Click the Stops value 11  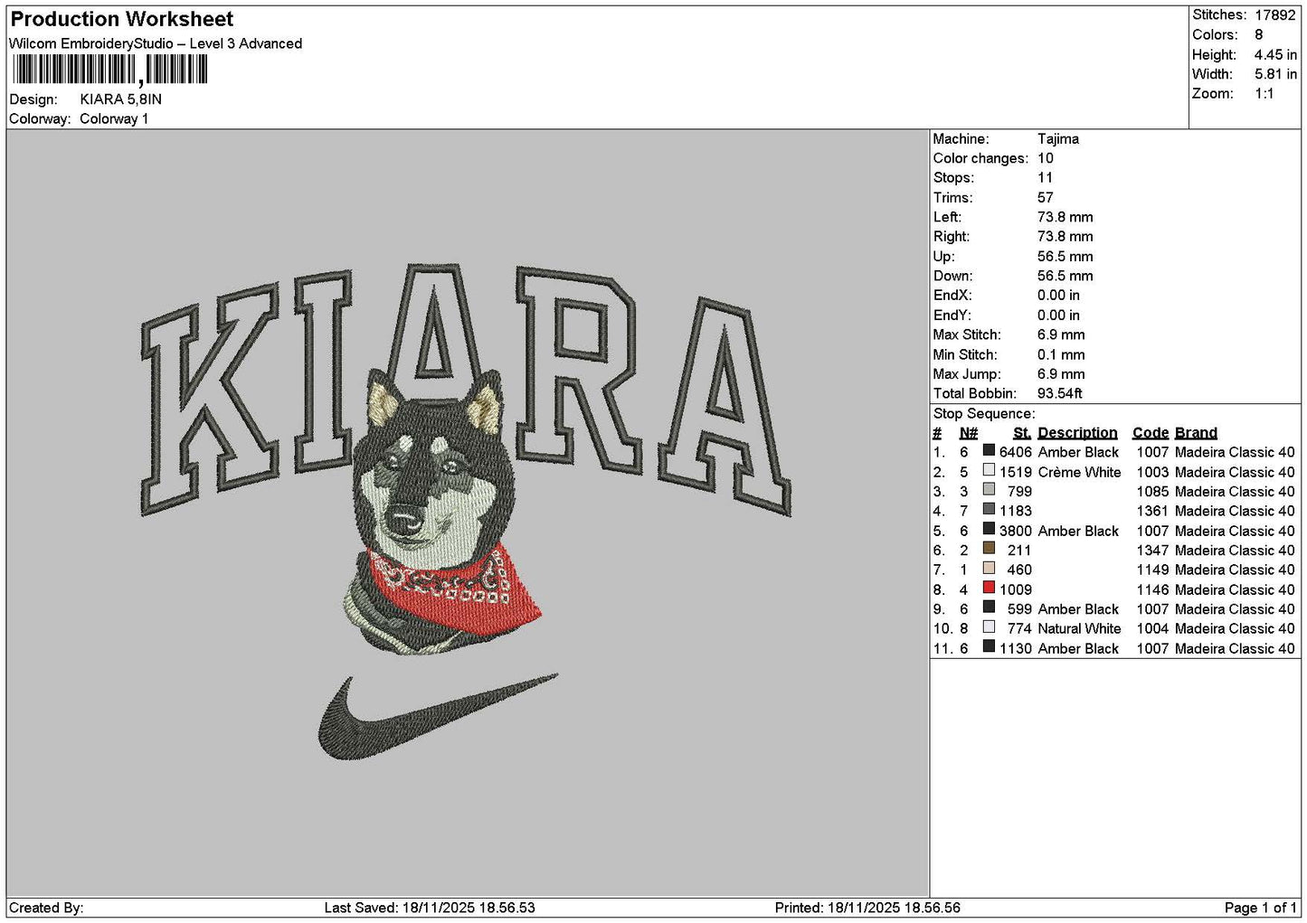click(1045, 177)
